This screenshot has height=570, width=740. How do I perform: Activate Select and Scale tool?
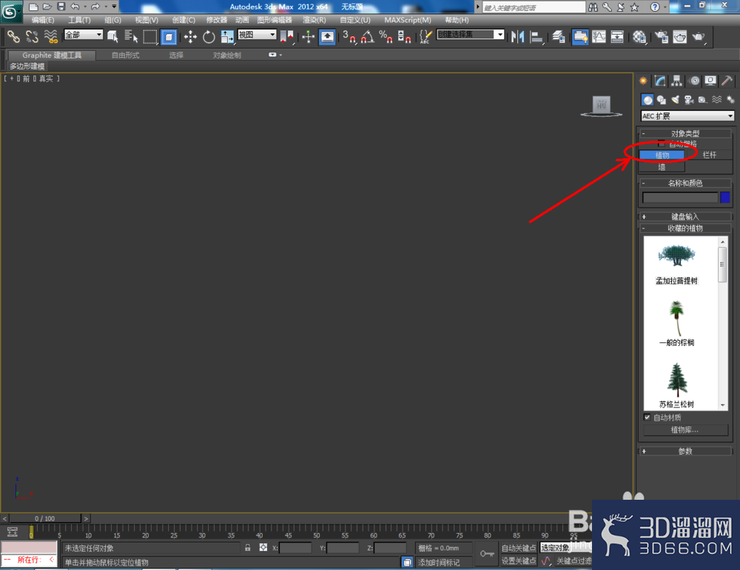(227, 36)
